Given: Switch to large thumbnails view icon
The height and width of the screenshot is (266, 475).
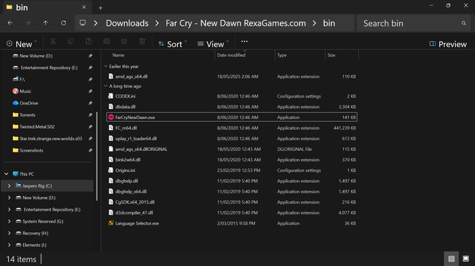Looking at the screenshot, I should tap(465, 259).
